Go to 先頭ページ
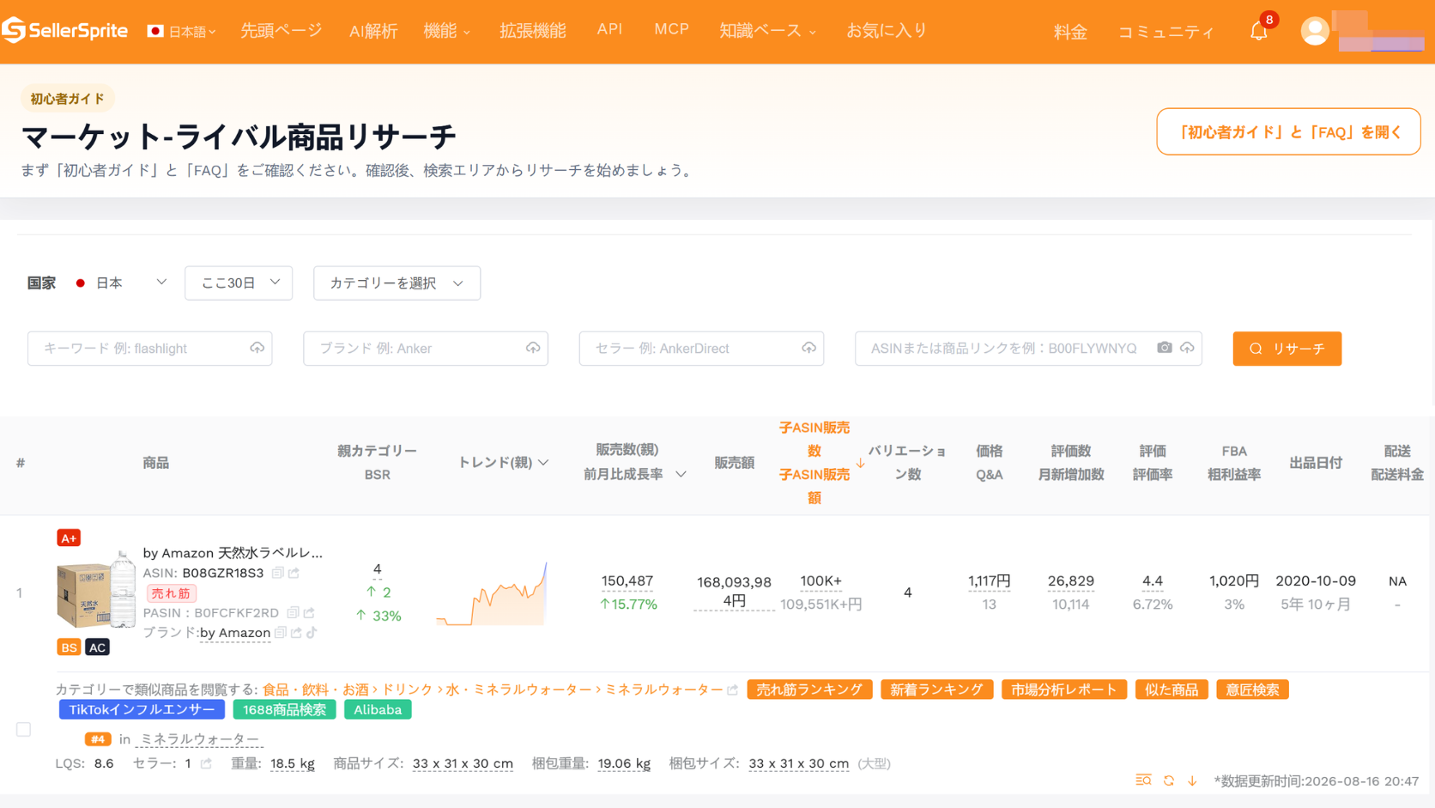1435x808 pixels. point(282,31)
